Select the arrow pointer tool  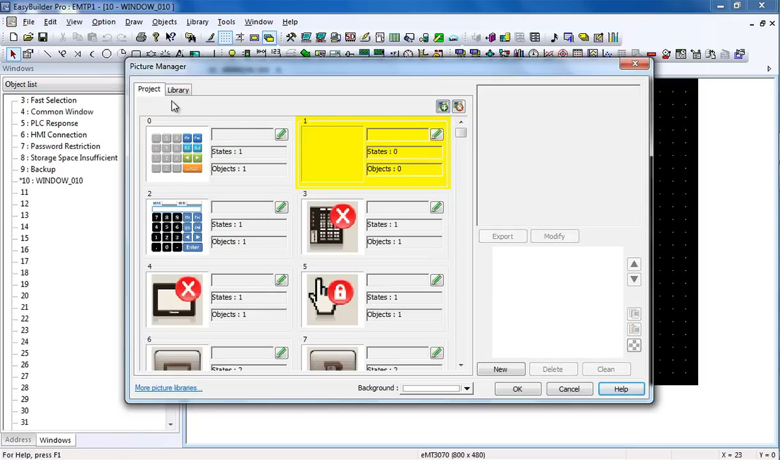click(x=13, y=54)
